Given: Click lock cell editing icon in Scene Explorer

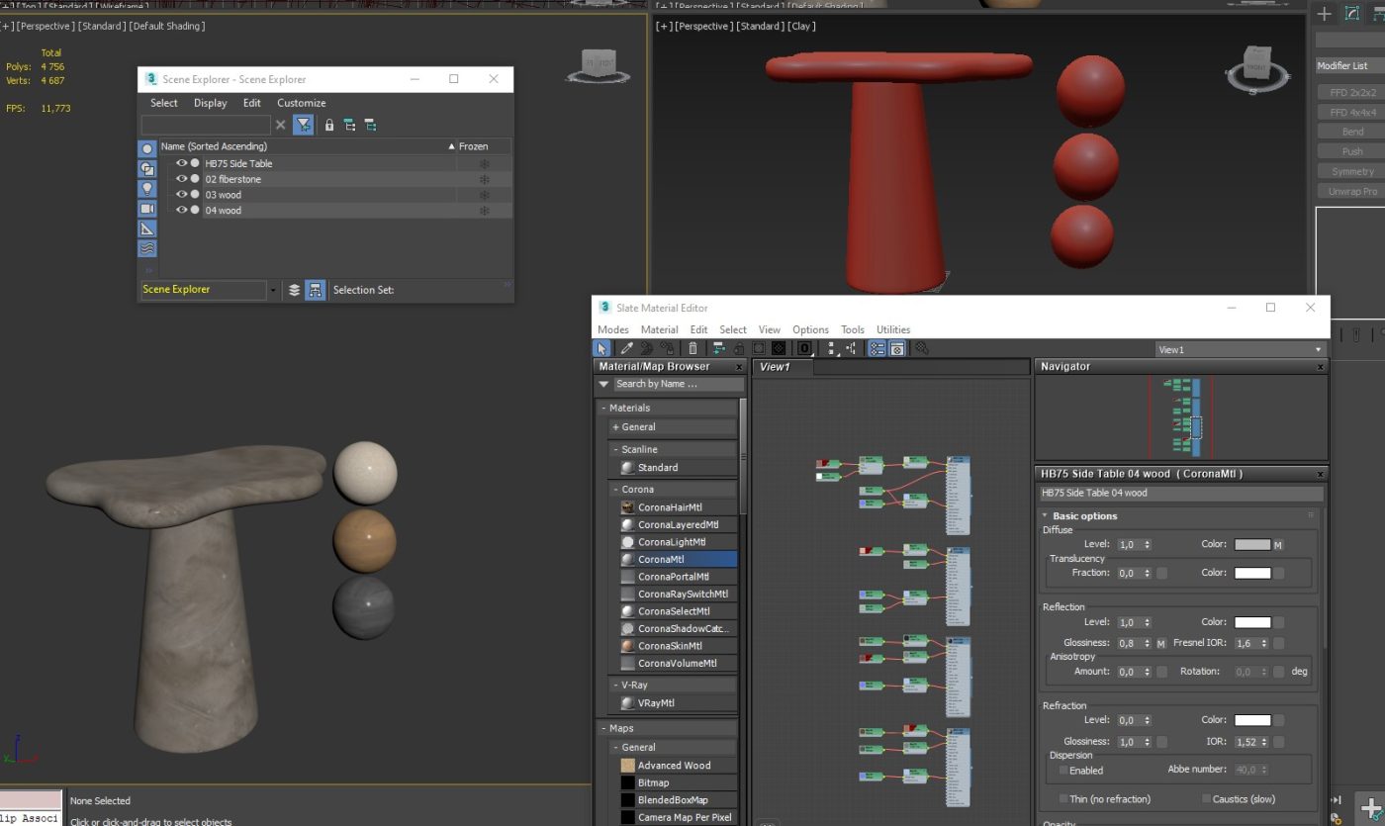Looking at the screenshot, I should point(329,125).
